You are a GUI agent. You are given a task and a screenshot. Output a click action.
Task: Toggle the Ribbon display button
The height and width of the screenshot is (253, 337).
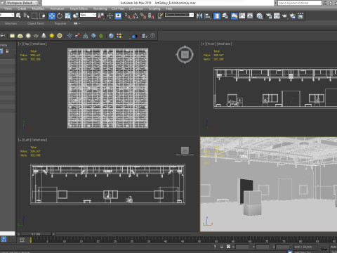click(x=234, y=15)
